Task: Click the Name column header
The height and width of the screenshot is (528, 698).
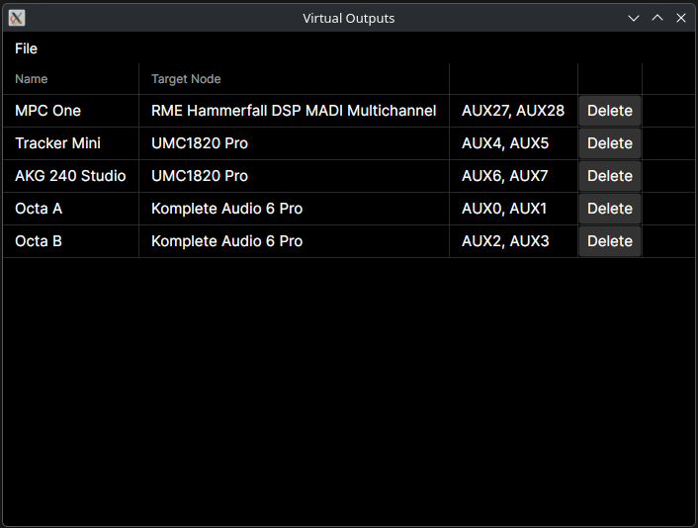Action: (71, 79)
